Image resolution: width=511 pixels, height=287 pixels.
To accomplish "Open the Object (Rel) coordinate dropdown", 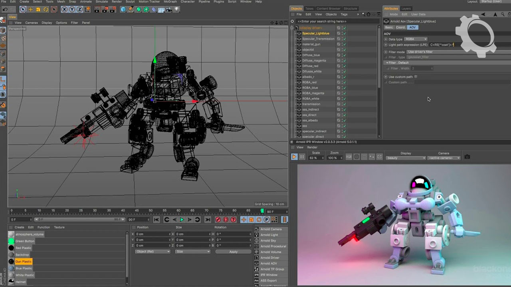I will [x=153, y=252].
